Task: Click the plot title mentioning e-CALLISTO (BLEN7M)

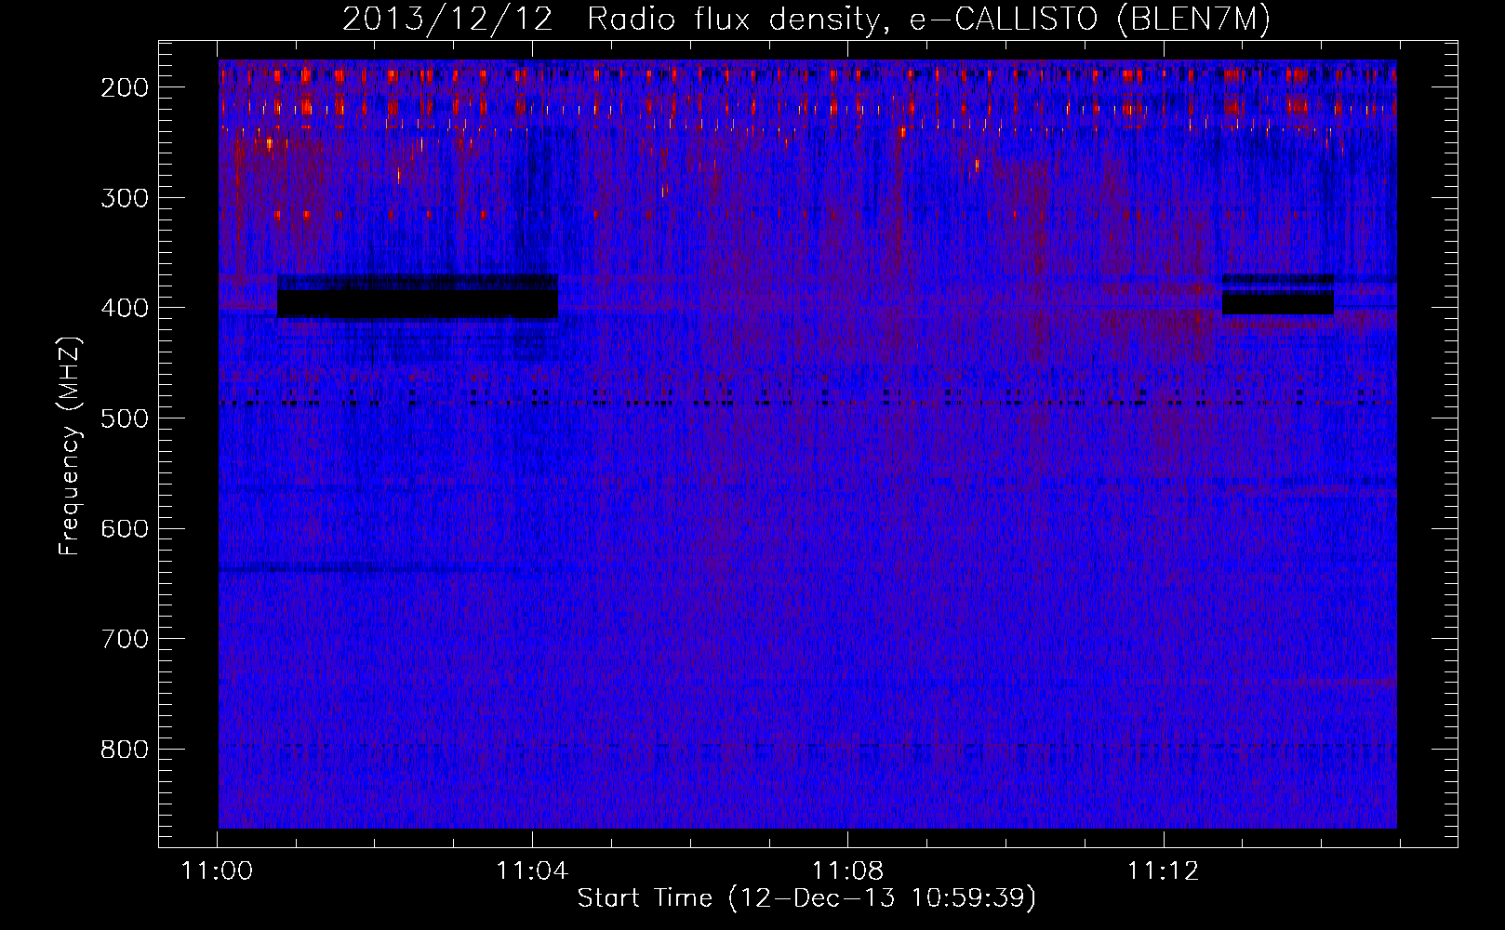Action: click(x=806, y=20)
